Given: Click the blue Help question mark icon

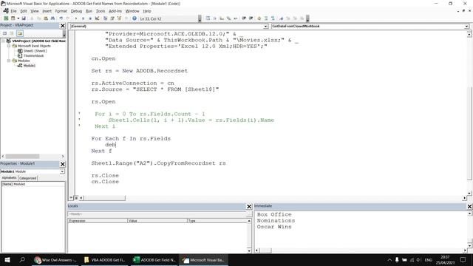Looking at the screenshot, I should [x=135, y=18].
